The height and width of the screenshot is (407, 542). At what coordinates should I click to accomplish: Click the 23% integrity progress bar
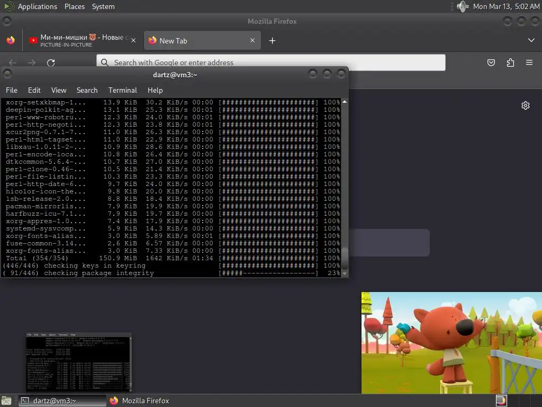point(268,273)
